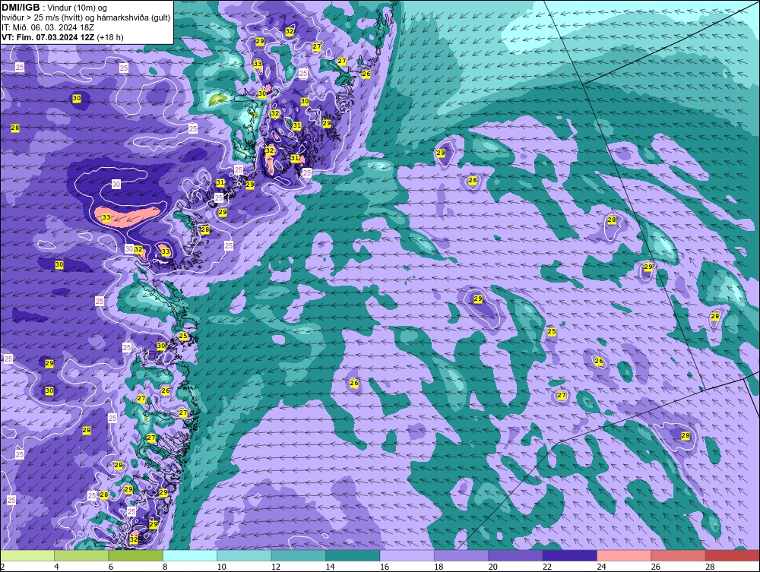Click the 'VT: Fim. 07.03.2024 12Z' valid time
This screenshot has width=760, height=572.
tap(49, 37)
